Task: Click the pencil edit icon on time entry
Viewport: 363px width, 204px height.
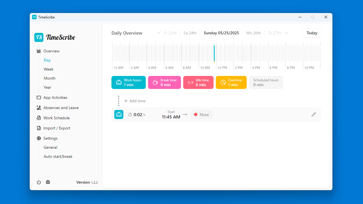Action: click(314, 114)
